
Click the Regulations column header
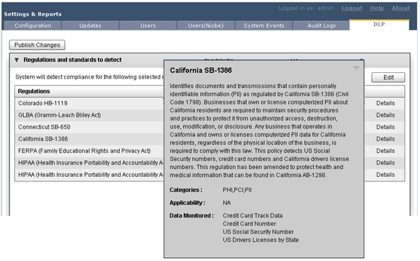34,91
